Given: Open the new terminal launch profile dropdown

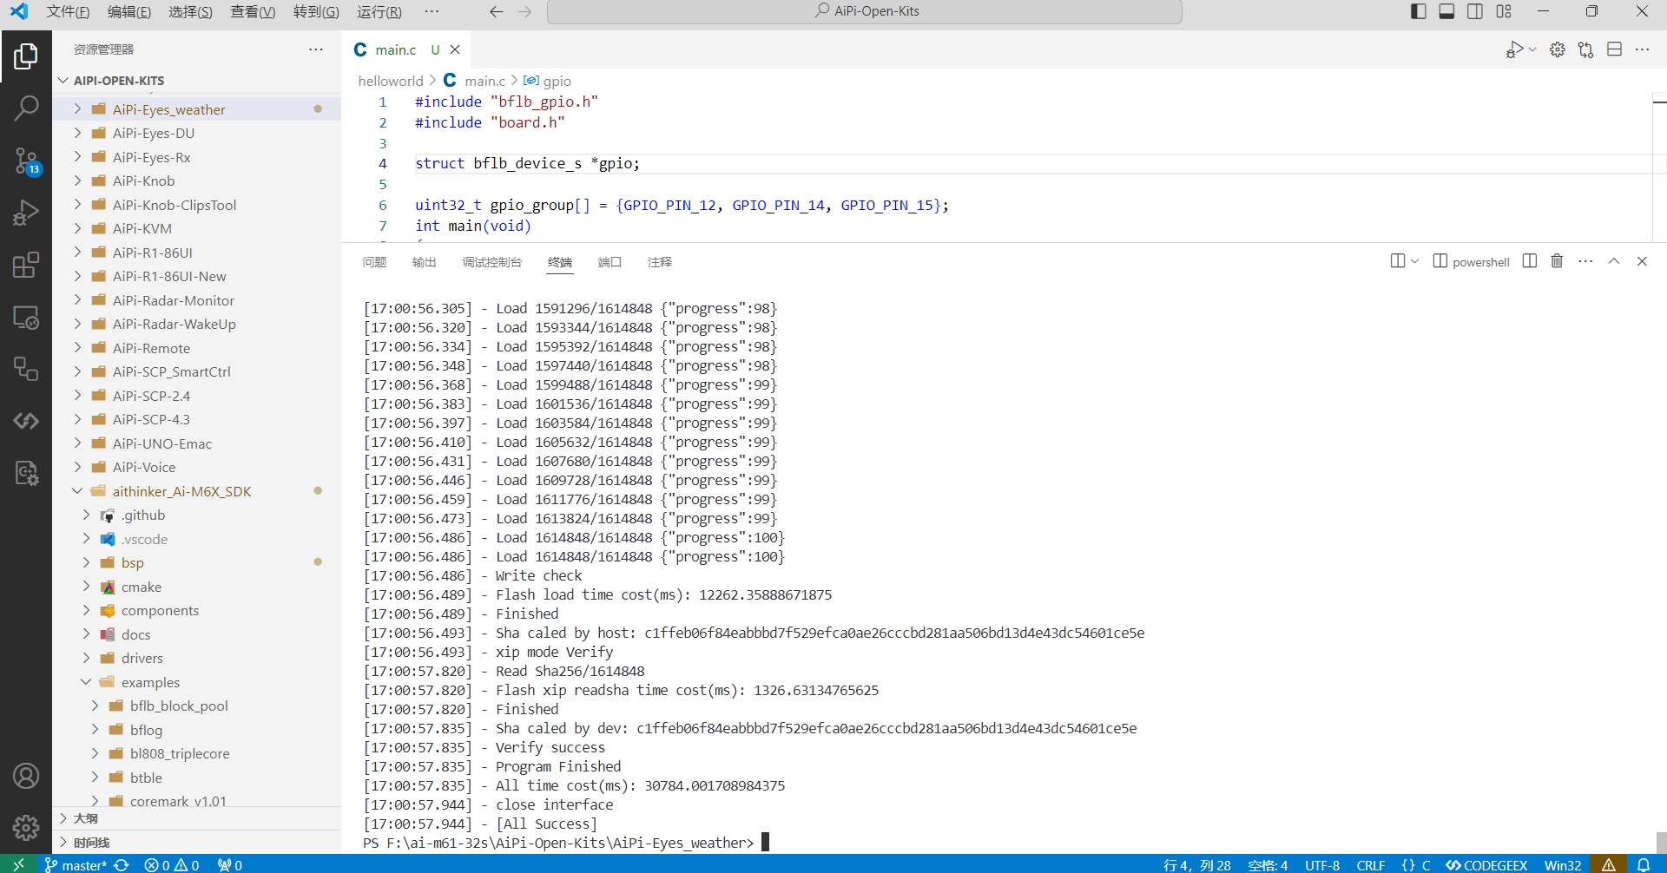Looking at the screenshot, I should (1415, 261).
